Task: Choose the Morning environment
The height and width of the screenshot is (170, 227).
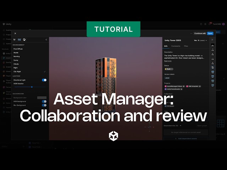Action: coord(17,56)
